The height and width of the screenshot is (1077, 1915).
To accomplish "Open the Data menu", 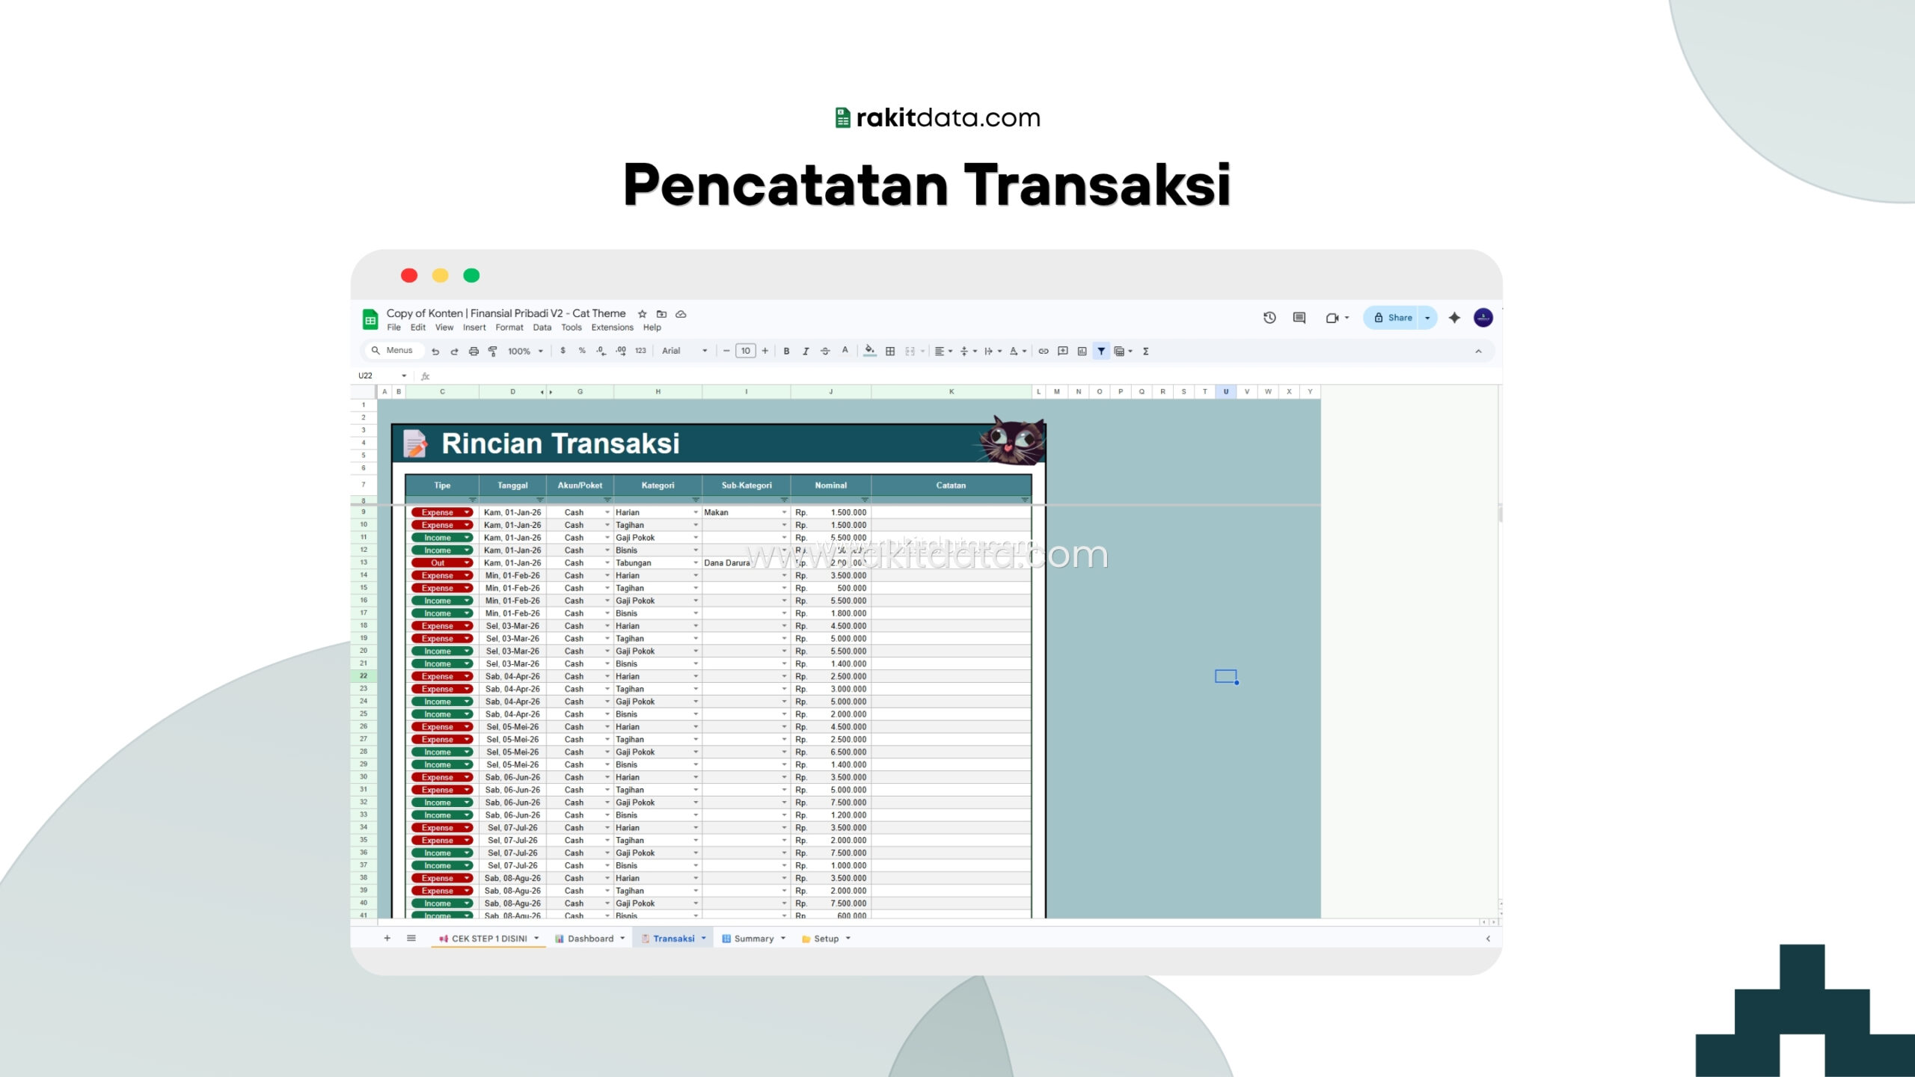I will click(542, 328).
